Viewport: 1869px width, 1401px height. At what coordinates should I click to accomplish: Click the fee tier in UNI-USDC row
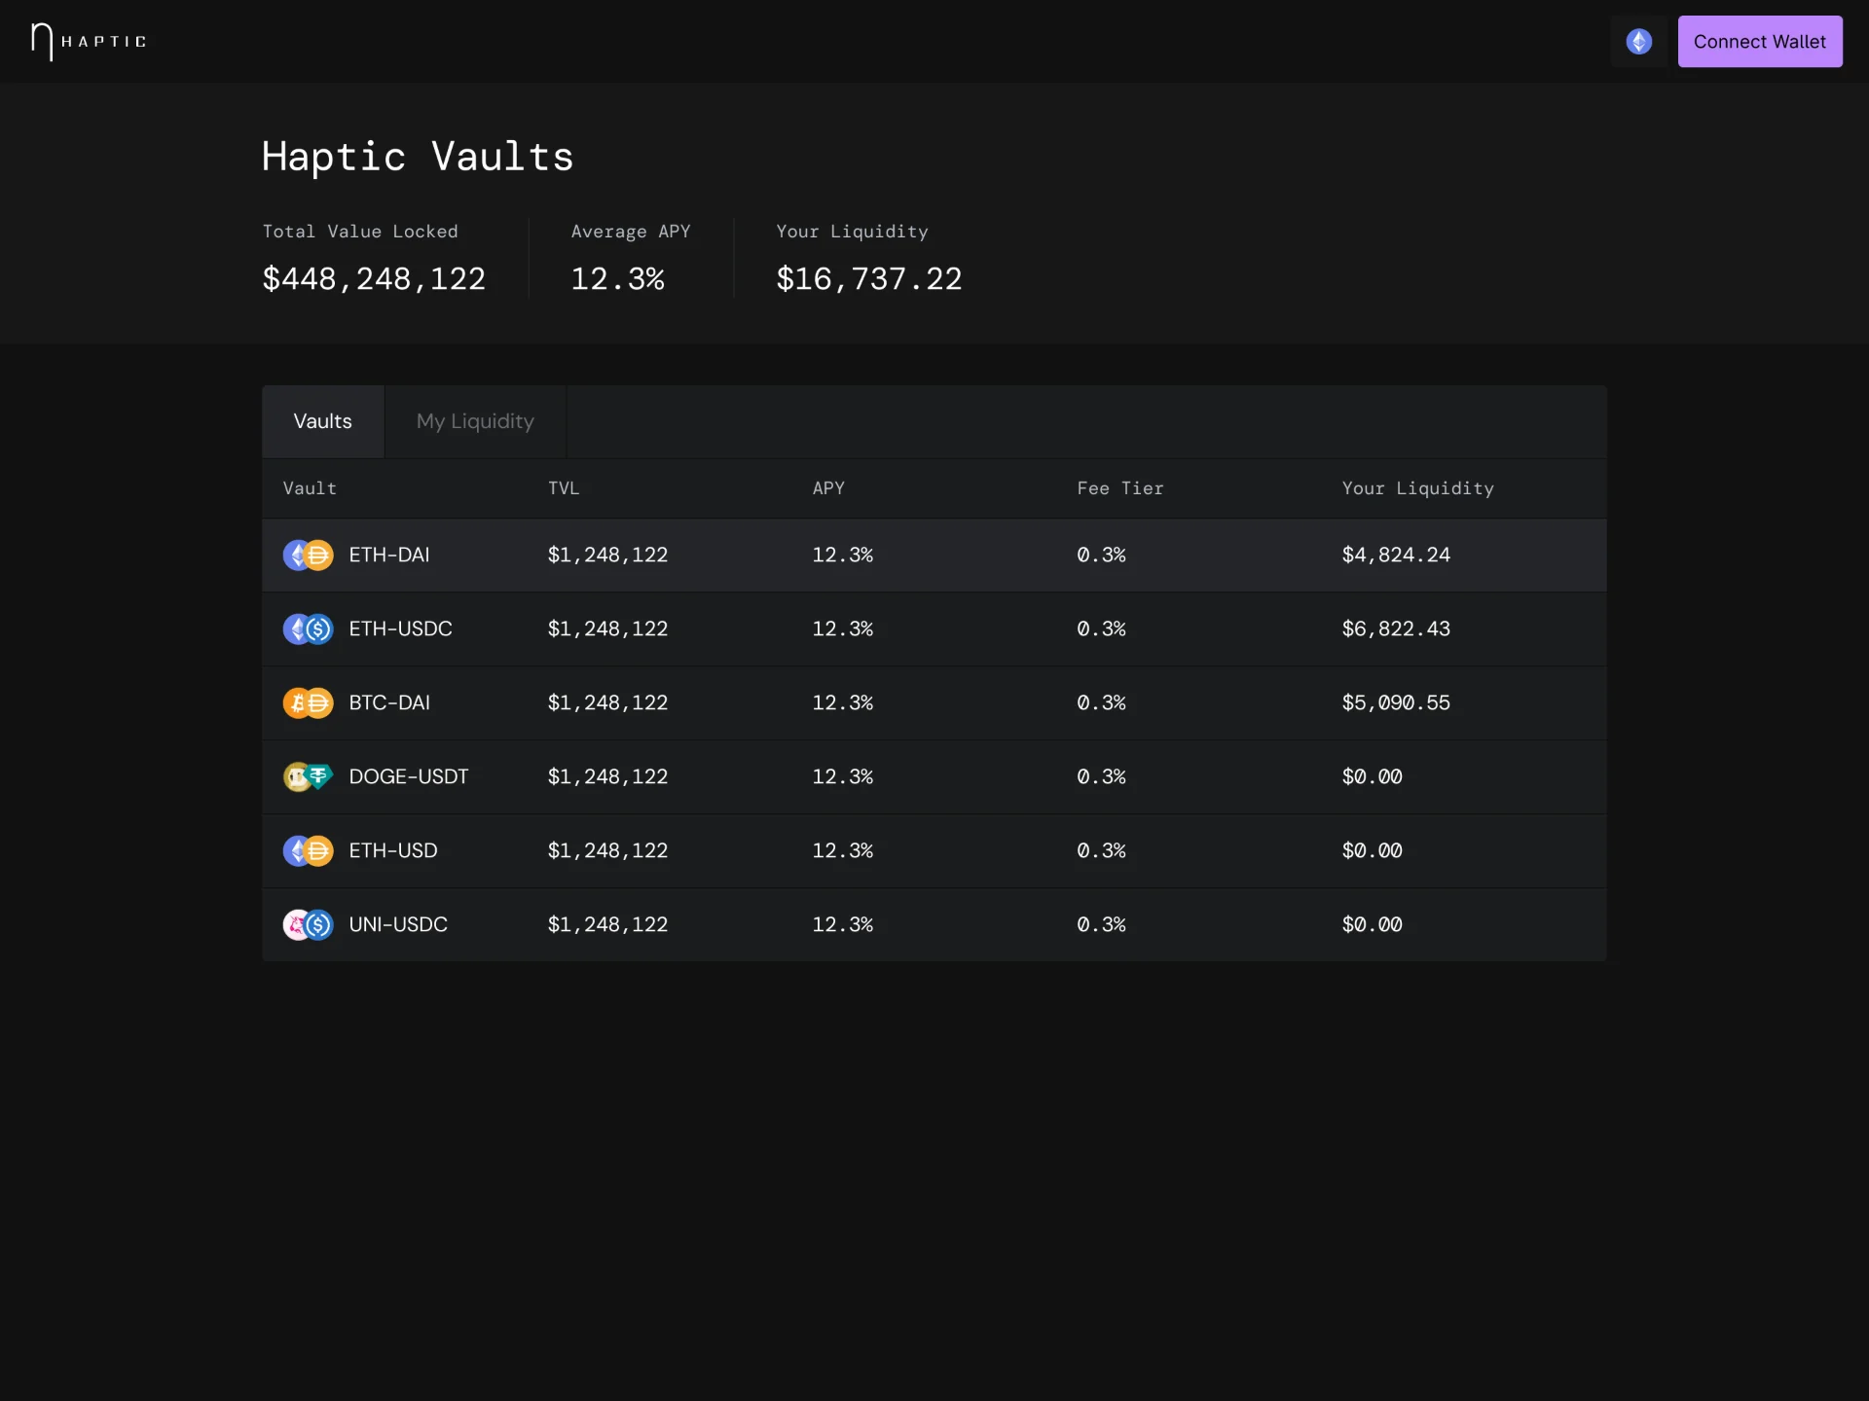(x=1101, y=924)
